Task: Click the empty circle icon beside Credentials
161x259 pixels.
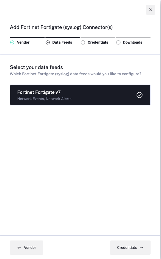Action: [83, 42]
